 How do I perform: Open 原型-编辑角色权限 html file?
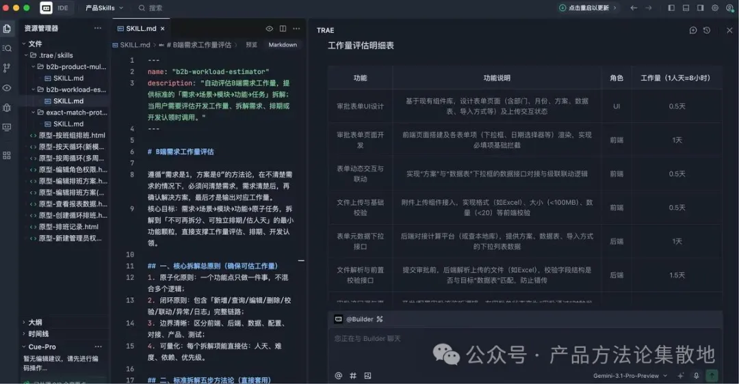pyautogui.click(x=73, y=169)
